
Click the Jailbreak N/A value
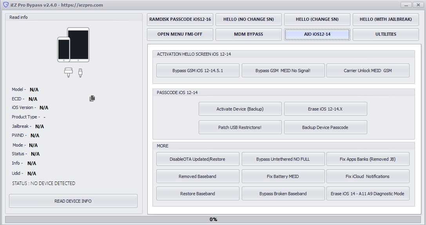point(40,126)
